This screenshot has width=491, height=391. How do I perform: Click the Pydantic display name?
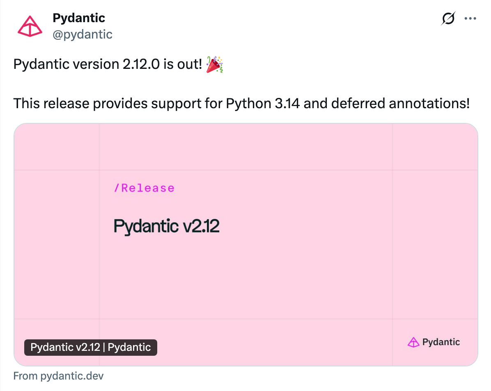coord(79,18)
